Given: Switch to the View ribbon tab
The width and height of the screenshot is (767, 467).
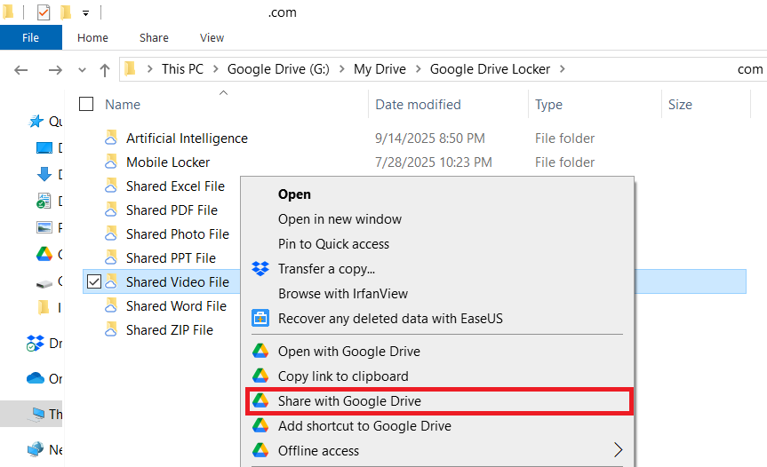Looking at the screenshot, I should click(x=212, y=37).
